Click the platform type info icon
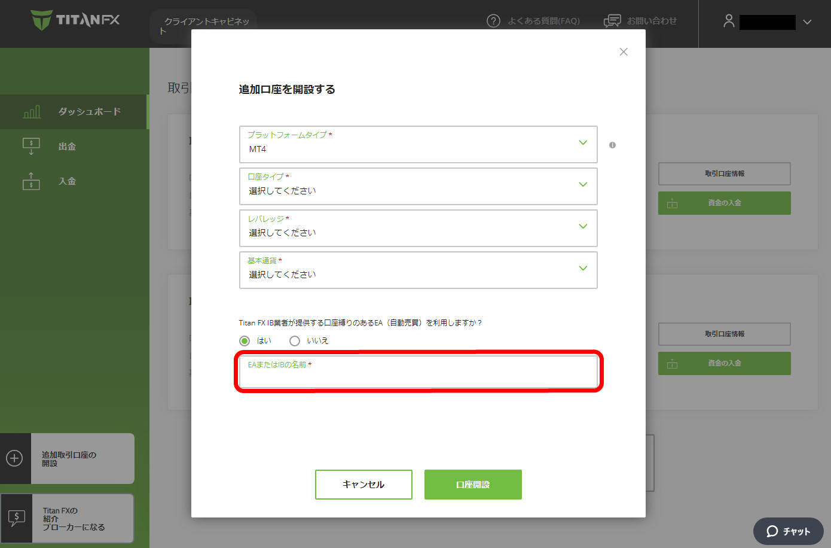Viewport: 831px width, 548px height. point(612,145)
